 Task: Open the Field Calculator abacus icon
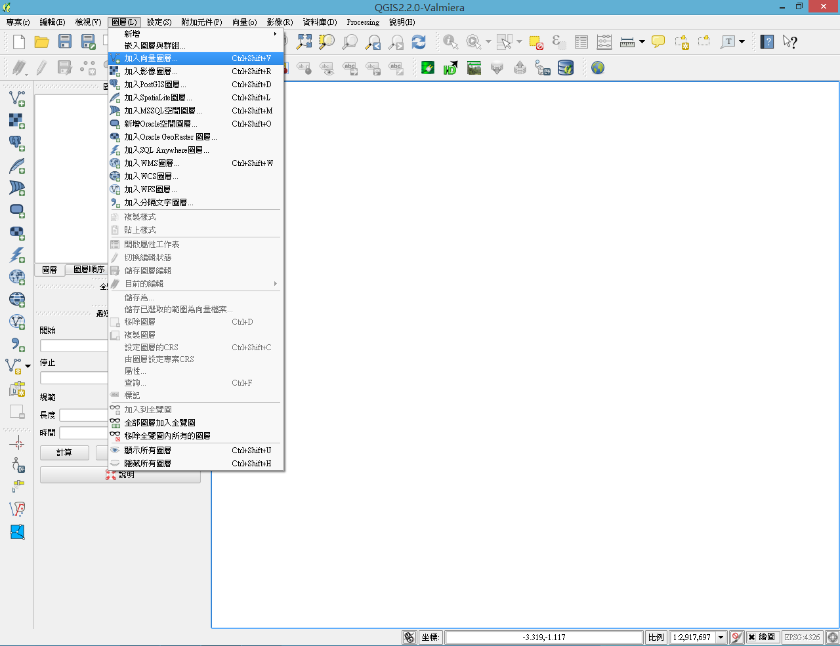[604, 42]
